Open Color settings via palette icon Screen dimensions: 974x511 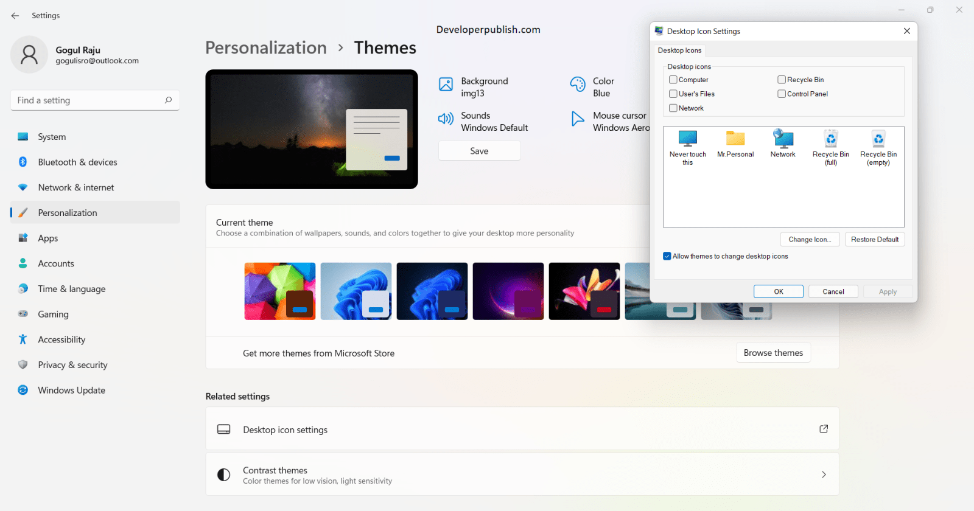click(578, 84)
